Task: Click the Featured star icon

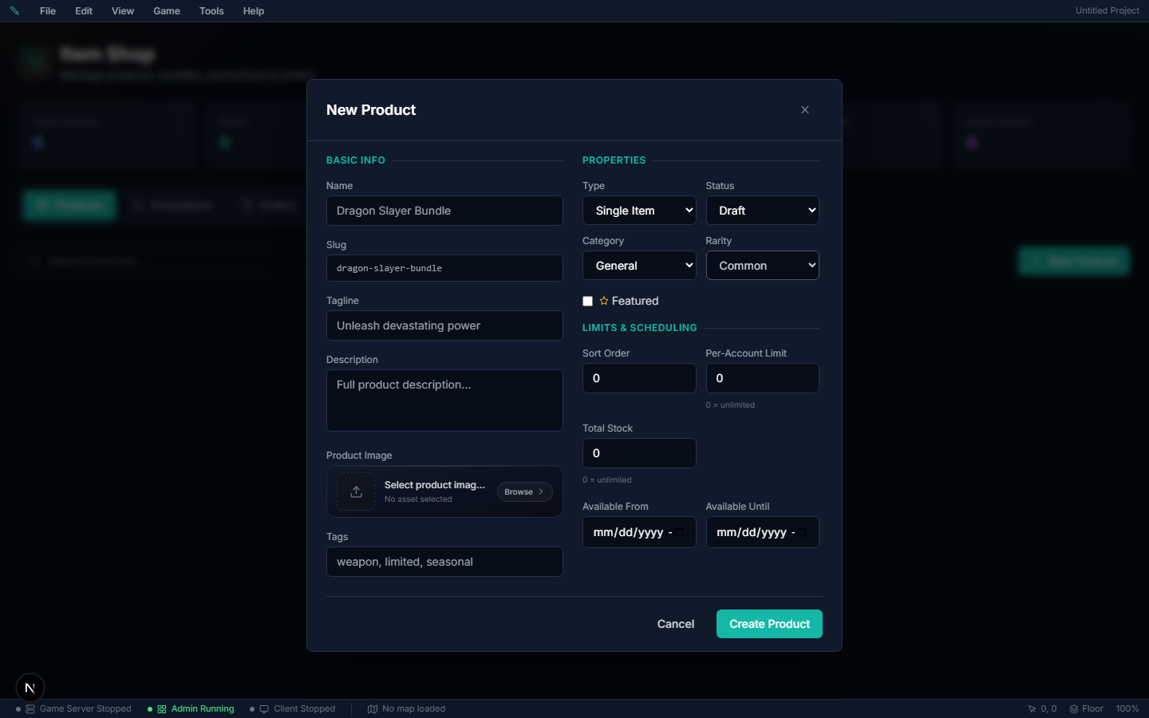Action: click(x=604, y=301)
